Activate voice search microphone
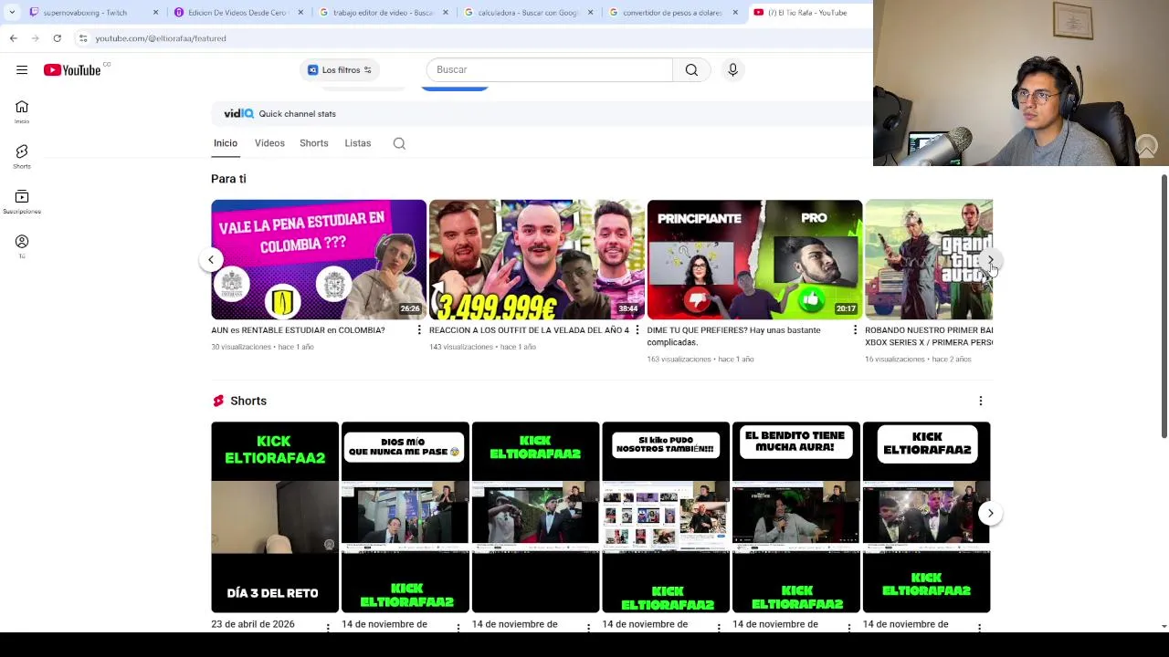Image resolution: width=1169 pixels, height=657 pixels. click(x=732, y=69)
